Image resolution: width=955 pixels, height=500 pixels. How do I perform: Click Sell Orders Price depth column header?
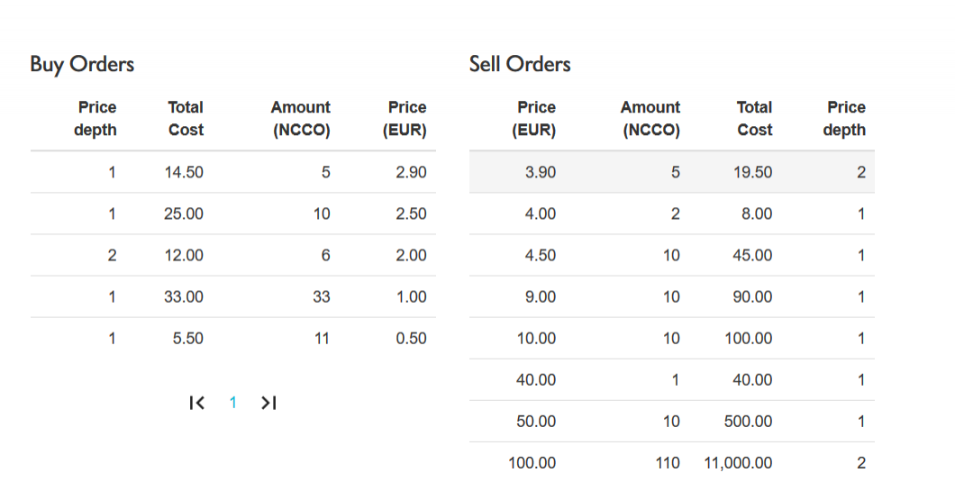click(845, 119)
